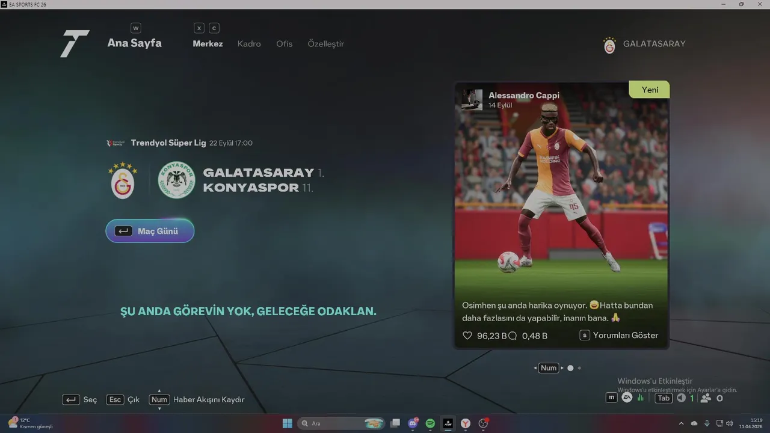The height and width of the screenshot is (433, 770).
Task: Open Spotify from the taskbar
Action: [430, 423]
